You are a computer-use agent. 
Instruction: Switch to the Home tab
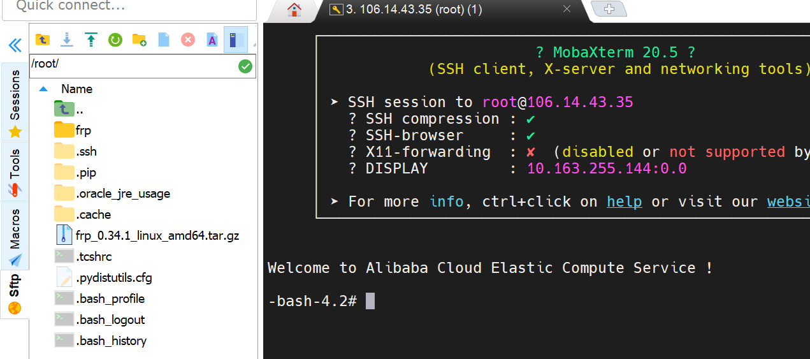(x=293, y=10)
